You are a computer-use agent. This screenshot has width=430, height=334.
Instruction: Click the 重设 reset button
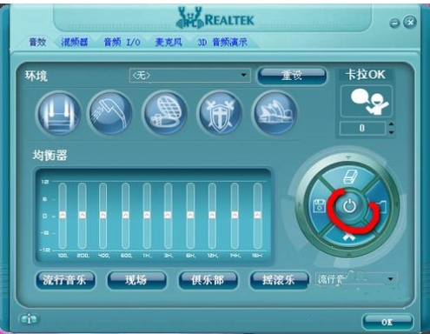(x=292, y=76)
